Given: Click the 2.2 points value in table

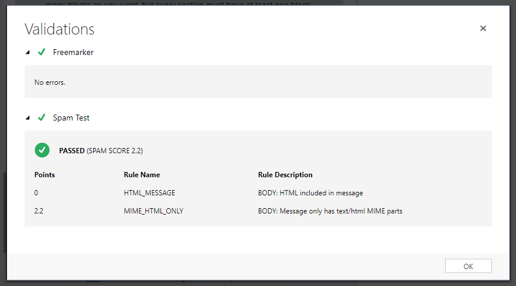Looking at the screenshot, I should pyautogui.click(x=39, y=211).
